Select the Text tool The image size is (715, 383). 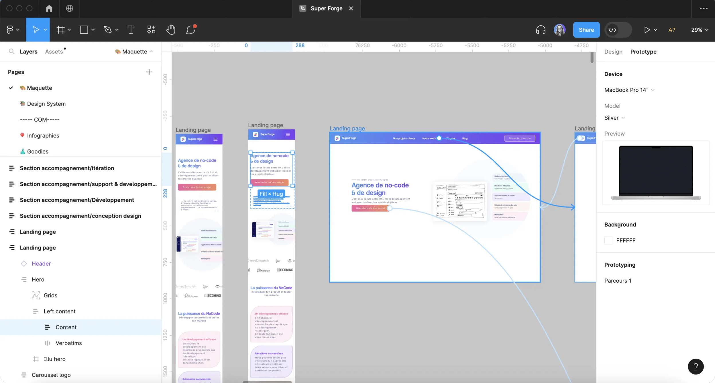pos(131,30)
